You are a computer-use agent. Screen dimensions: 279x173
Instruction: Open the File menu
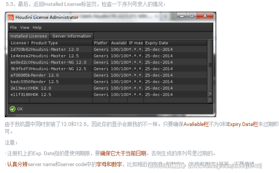click(13, 28)
